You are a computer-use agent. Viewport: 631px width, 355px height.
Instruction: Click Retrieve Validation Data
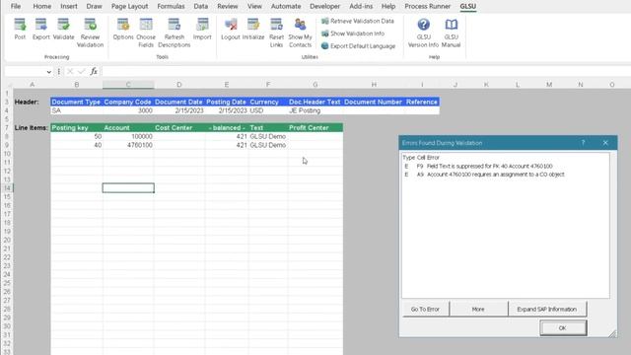pyautogui.click(x=358, y=21)
